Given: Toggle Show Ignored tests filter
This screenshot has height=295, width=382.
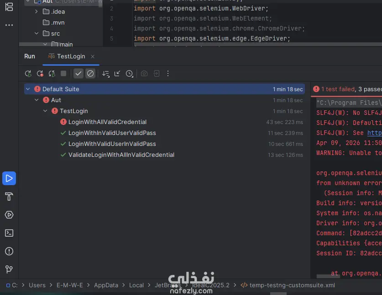Looking at the screenshot, I should (x=90, y=73).
